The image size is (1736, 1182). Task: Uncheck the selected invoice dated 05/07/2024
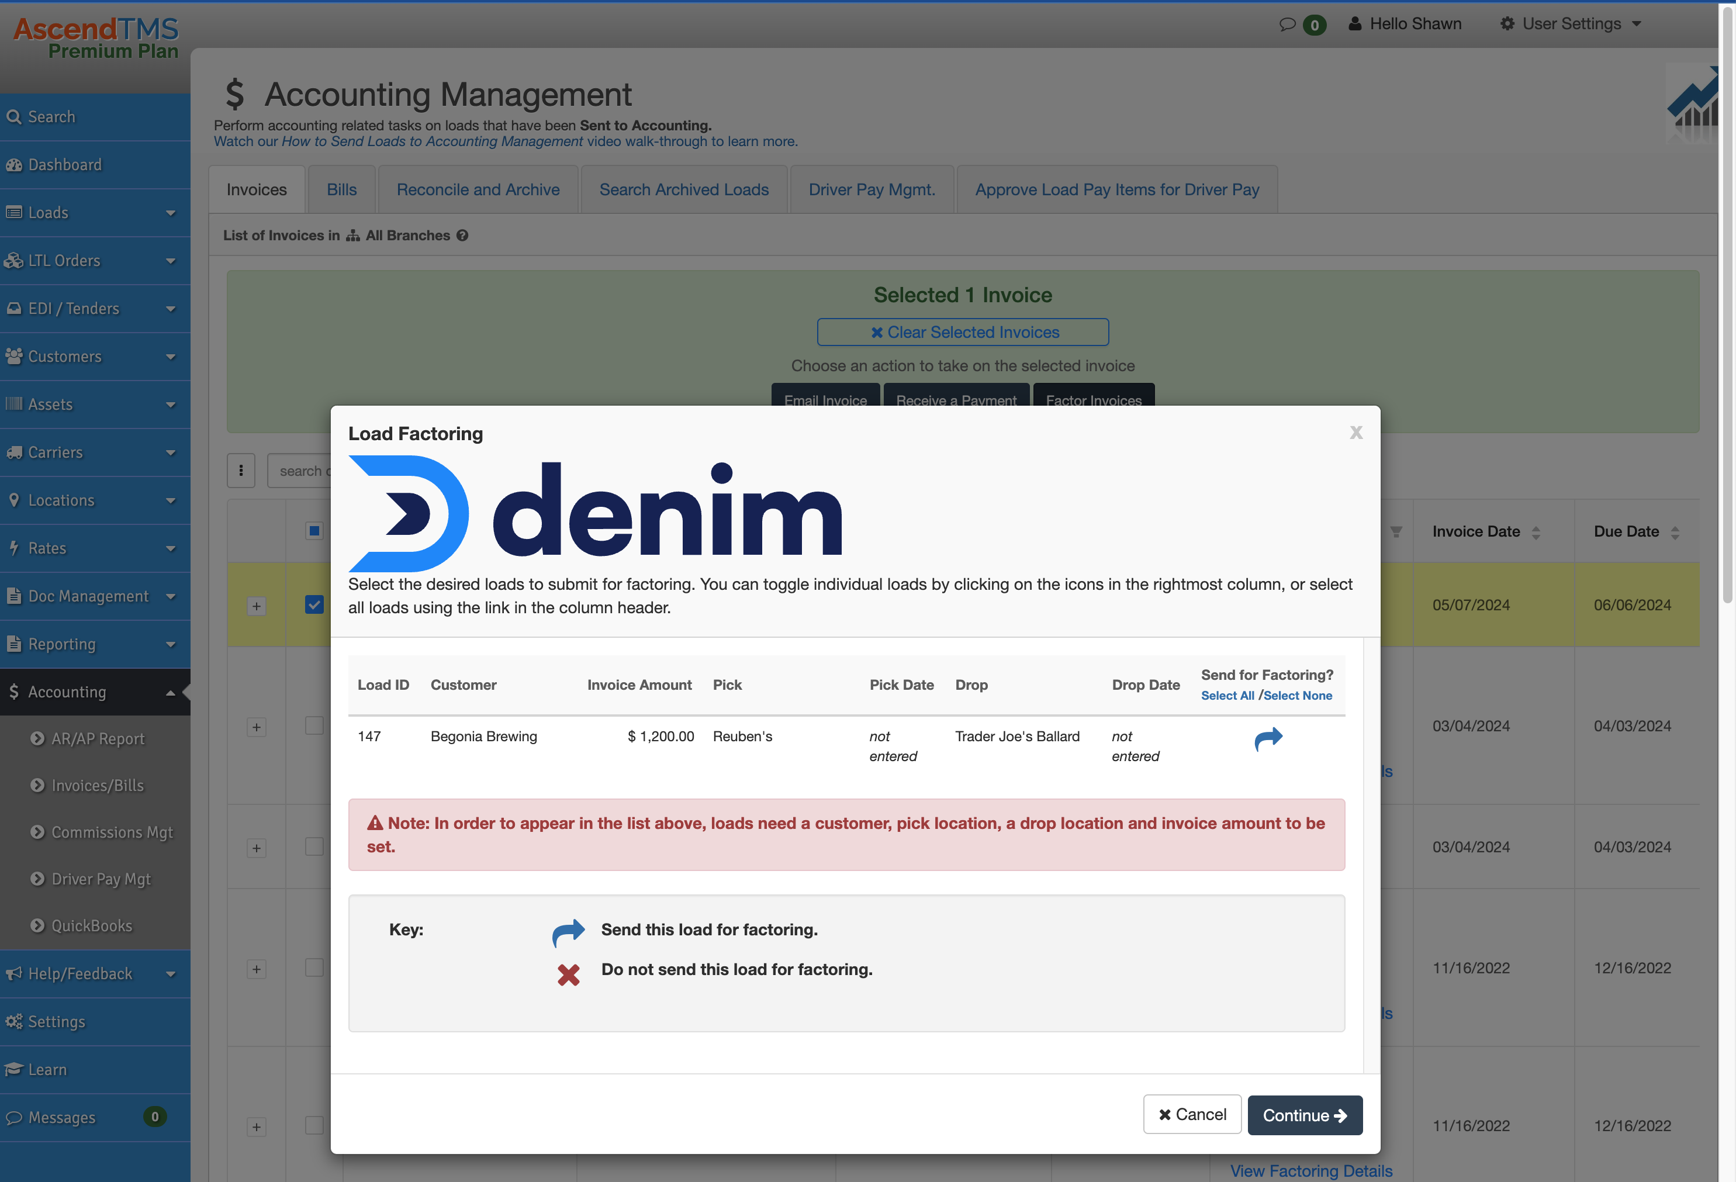coord(314,604)
